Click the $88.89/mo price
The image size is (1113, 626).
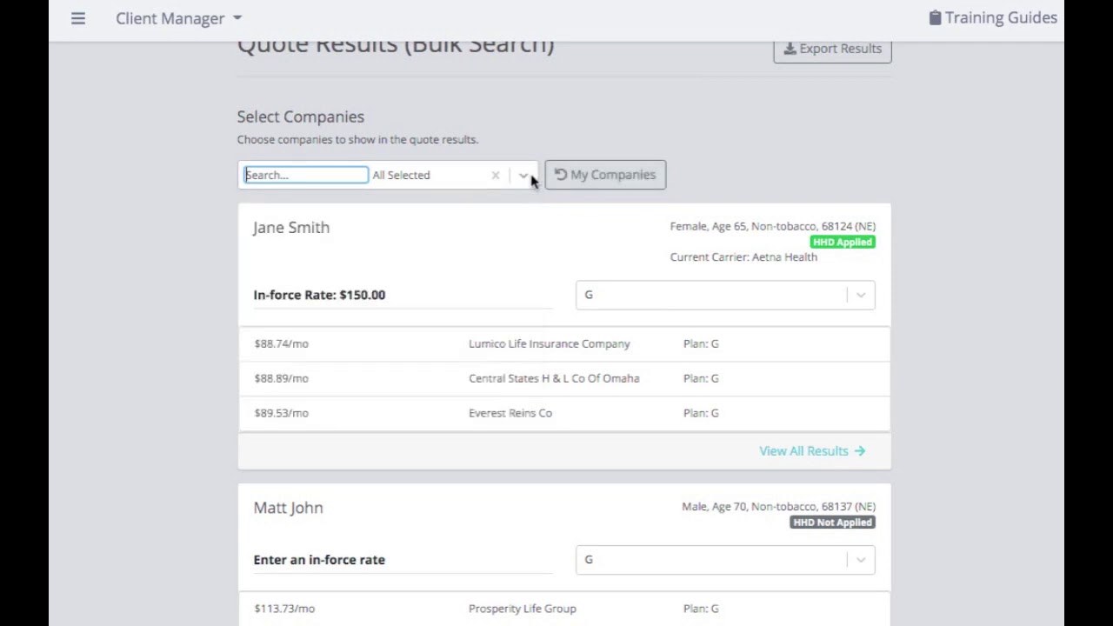click(x=281, y=378)
